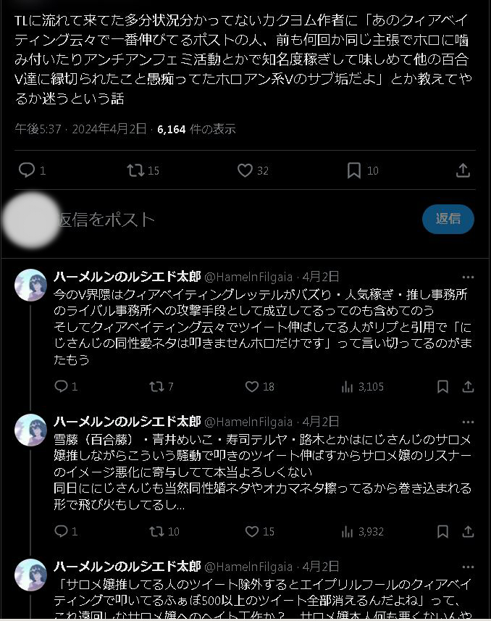Click the blue 返信 button
Image resolution: width=491 pixels, height=621 pixels.
pos(448,219)
